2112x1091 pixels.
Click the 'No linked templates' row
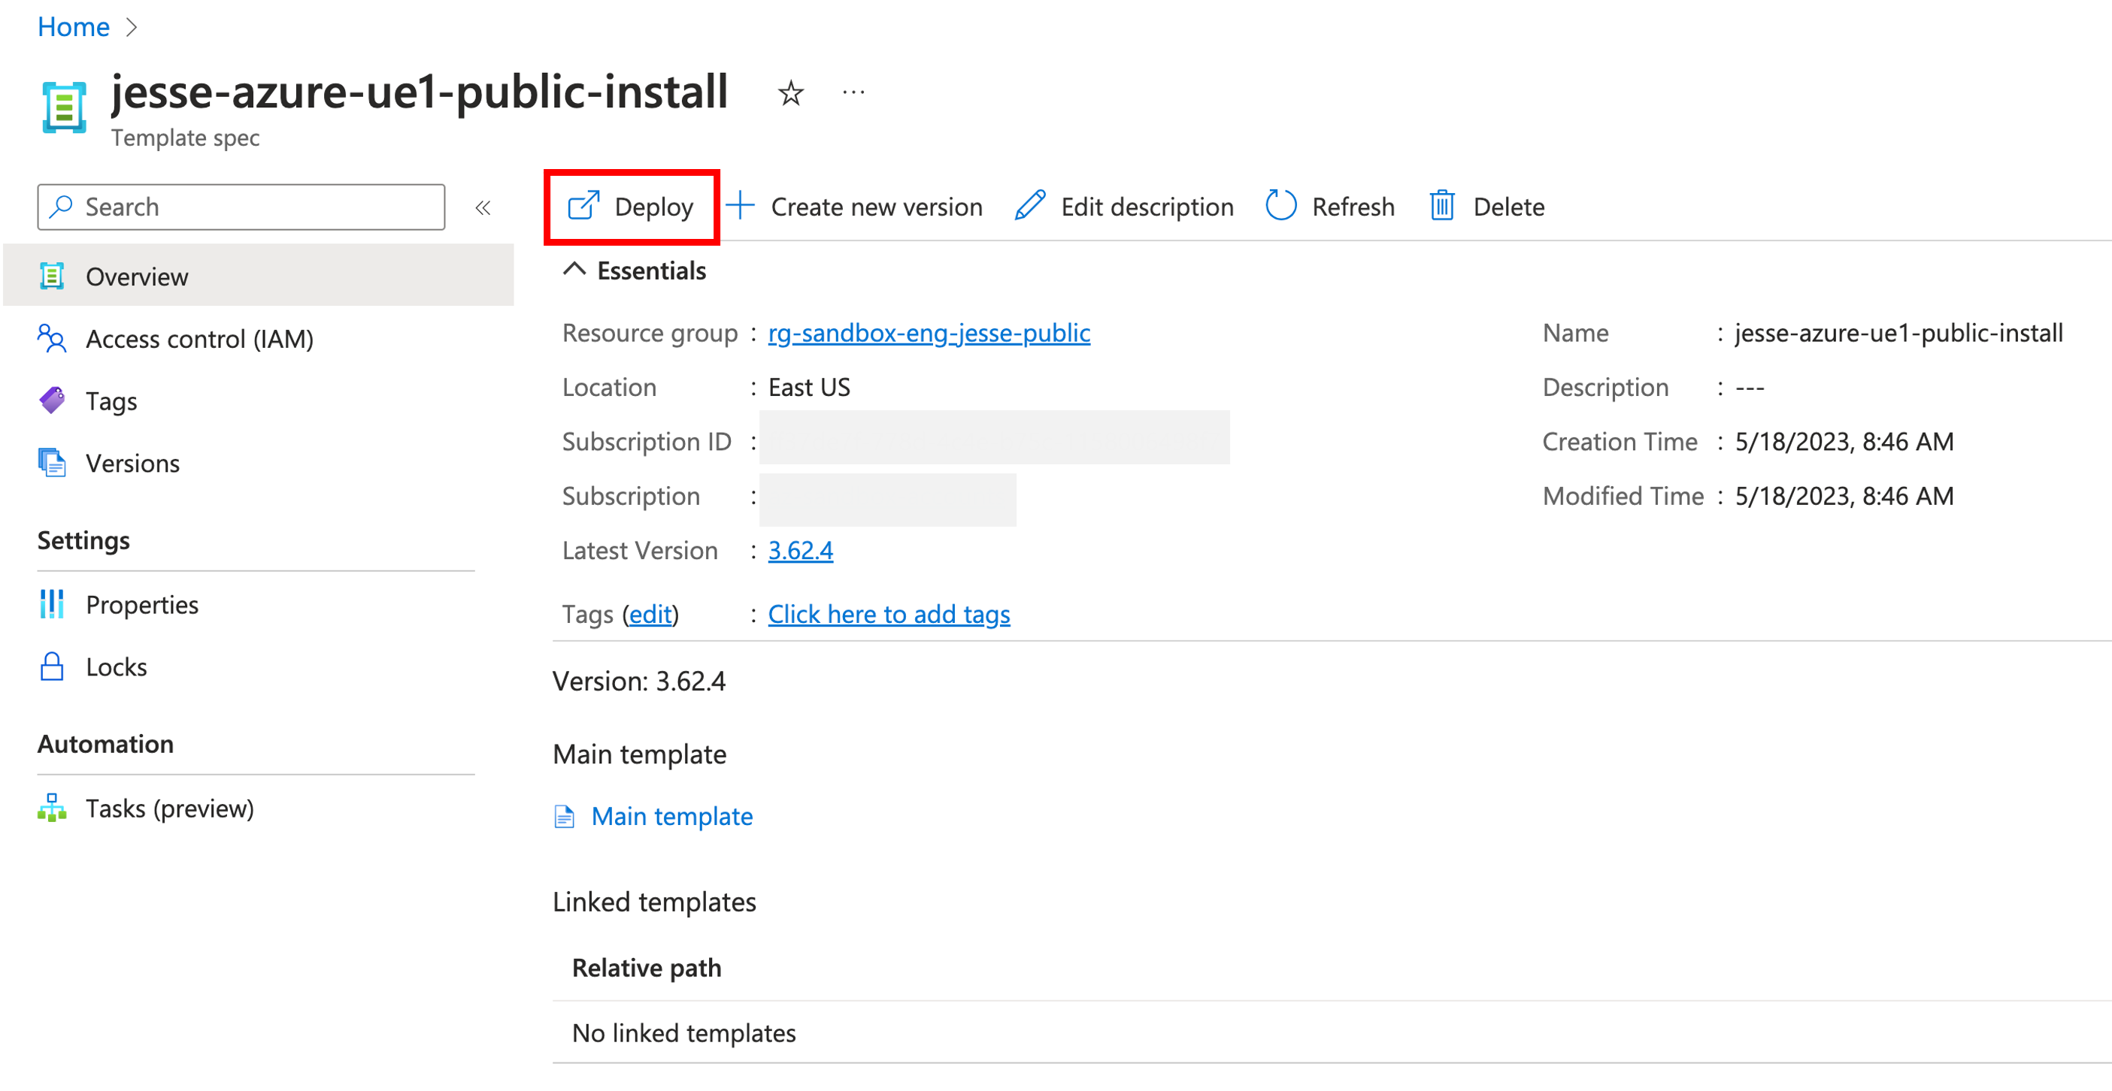tap(1332, 1032)
